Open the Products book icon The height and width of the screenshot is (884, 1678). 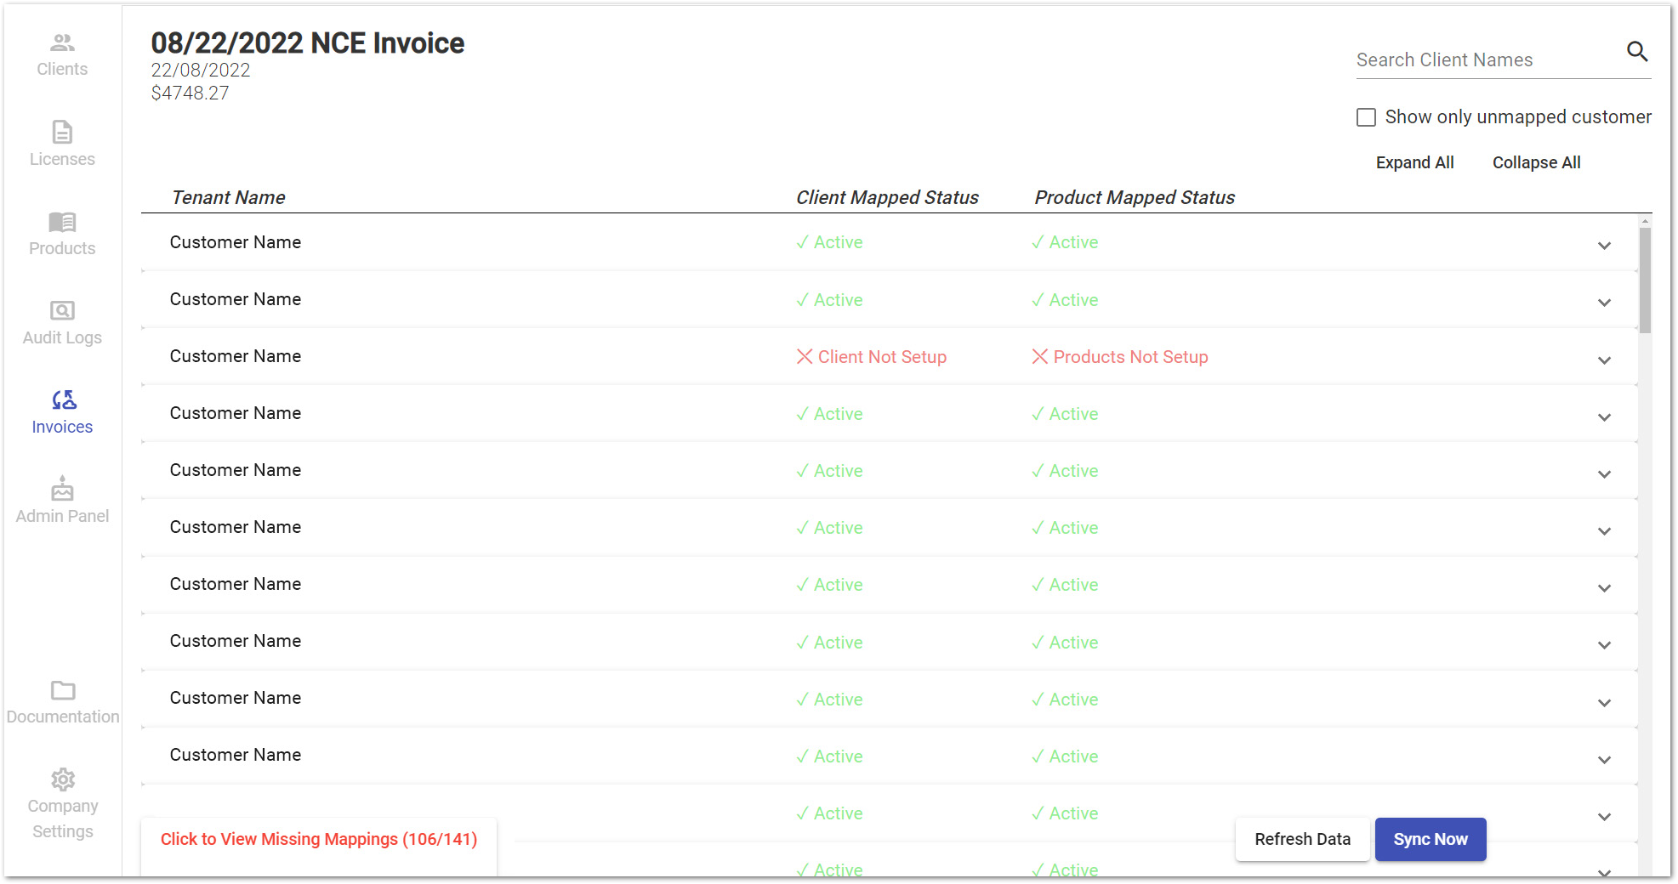point(62,222)
